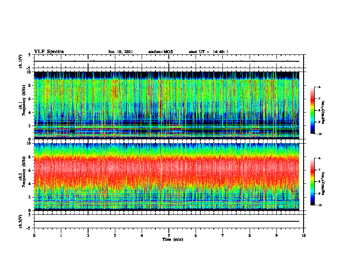The image size is (342, 264).
Task: Click the ch.1 color bar log(PSD) units label
Action: (323, 113)
